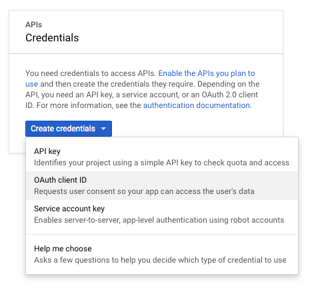Select the API key option
The height and width of the screenshot is (288, 316).
[x=162, y=157]
